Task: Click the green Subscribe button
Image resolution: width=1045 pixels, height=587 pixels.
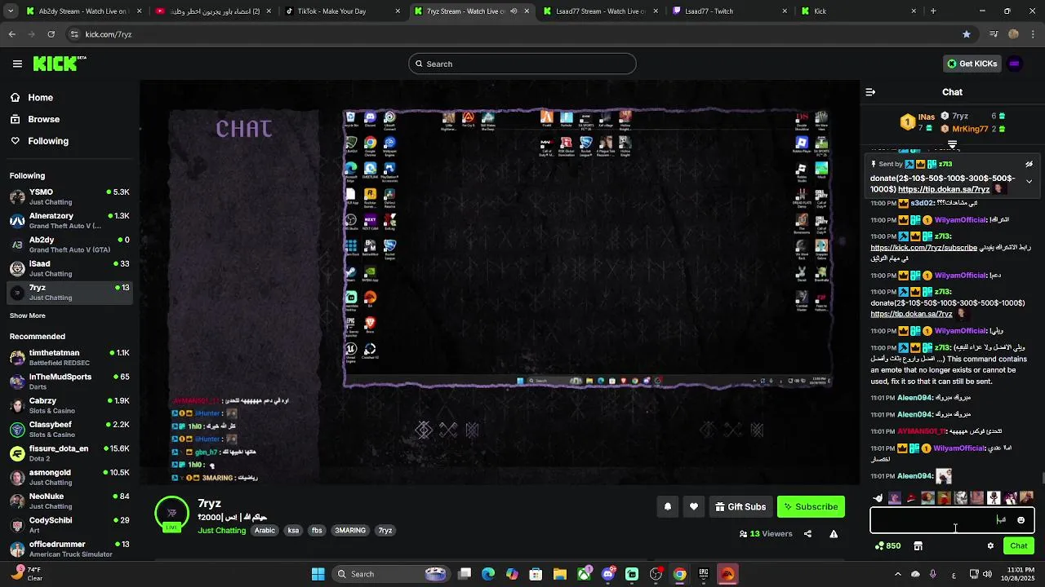Action: click(x=811, y=506)
